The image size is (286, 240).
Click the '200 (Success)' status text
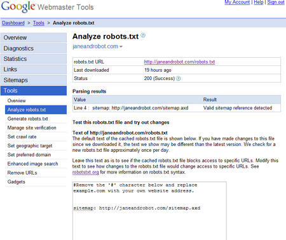[x=160, y=78]
